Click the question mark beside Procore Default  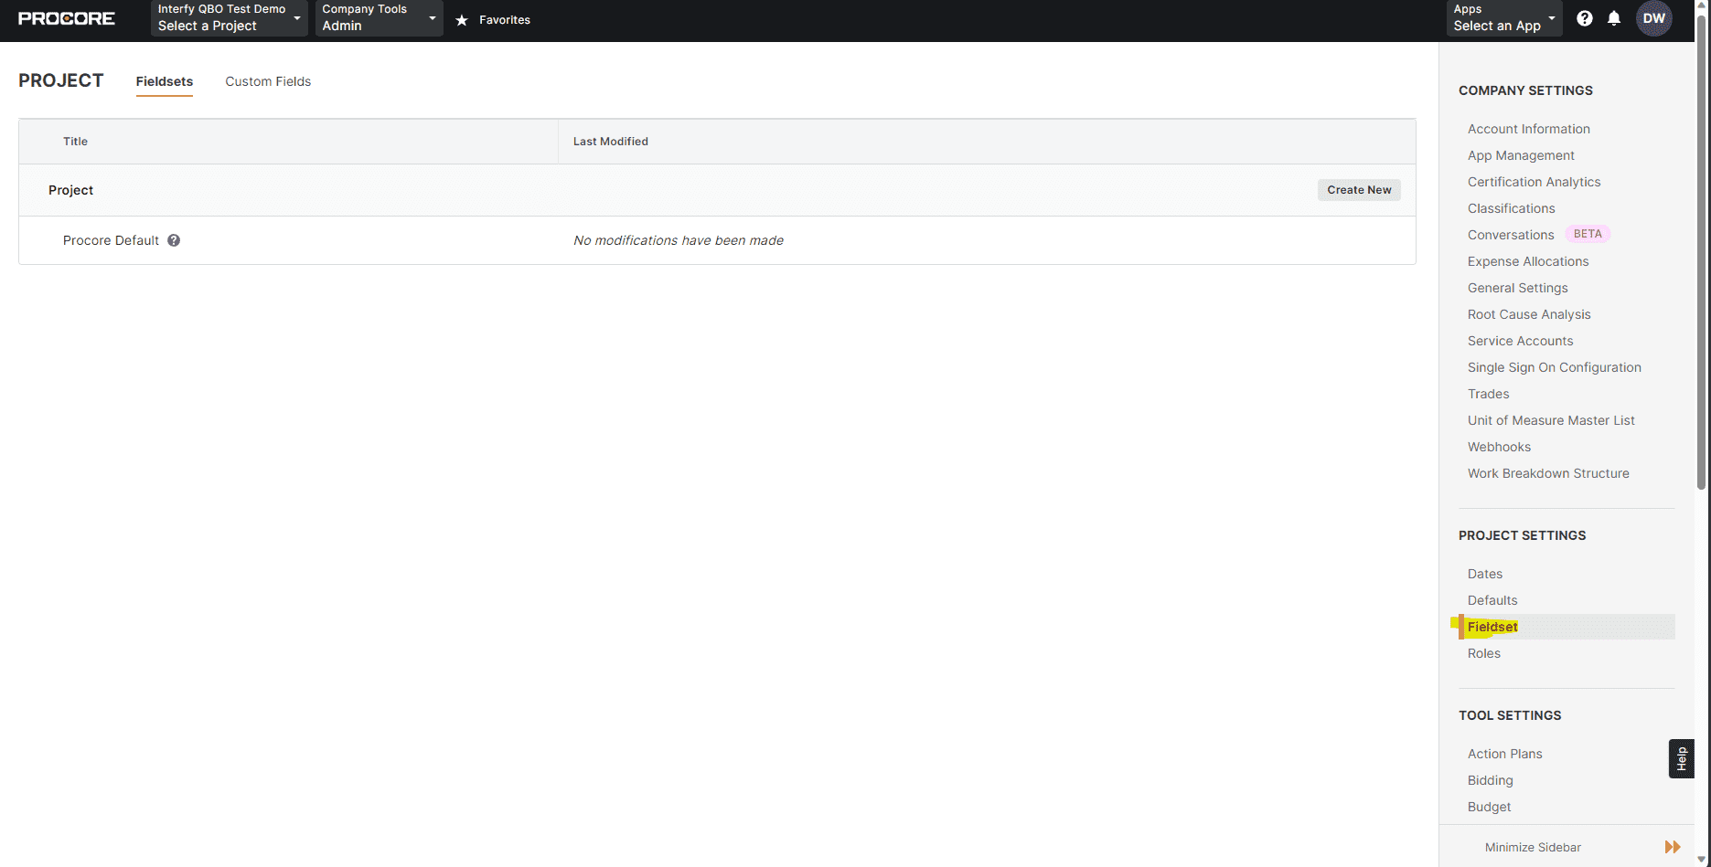point(174,240)
